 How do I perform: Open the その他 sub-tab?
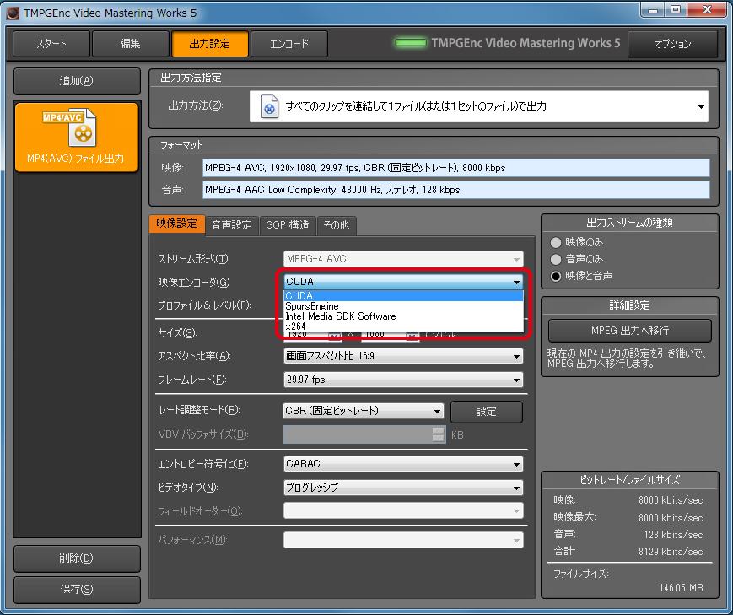click(x=337, y=225)
